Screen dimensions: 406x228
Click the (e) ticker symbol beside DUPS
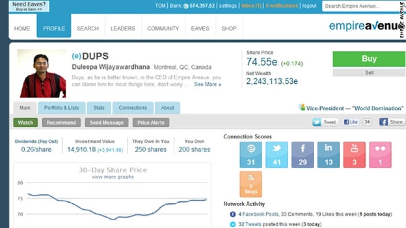click(76, 56)
